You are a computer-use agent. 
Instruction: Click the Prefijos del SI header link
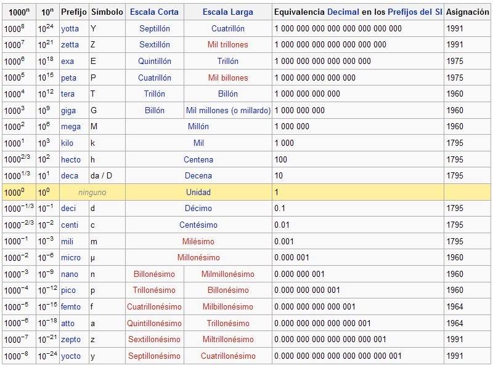415,12
